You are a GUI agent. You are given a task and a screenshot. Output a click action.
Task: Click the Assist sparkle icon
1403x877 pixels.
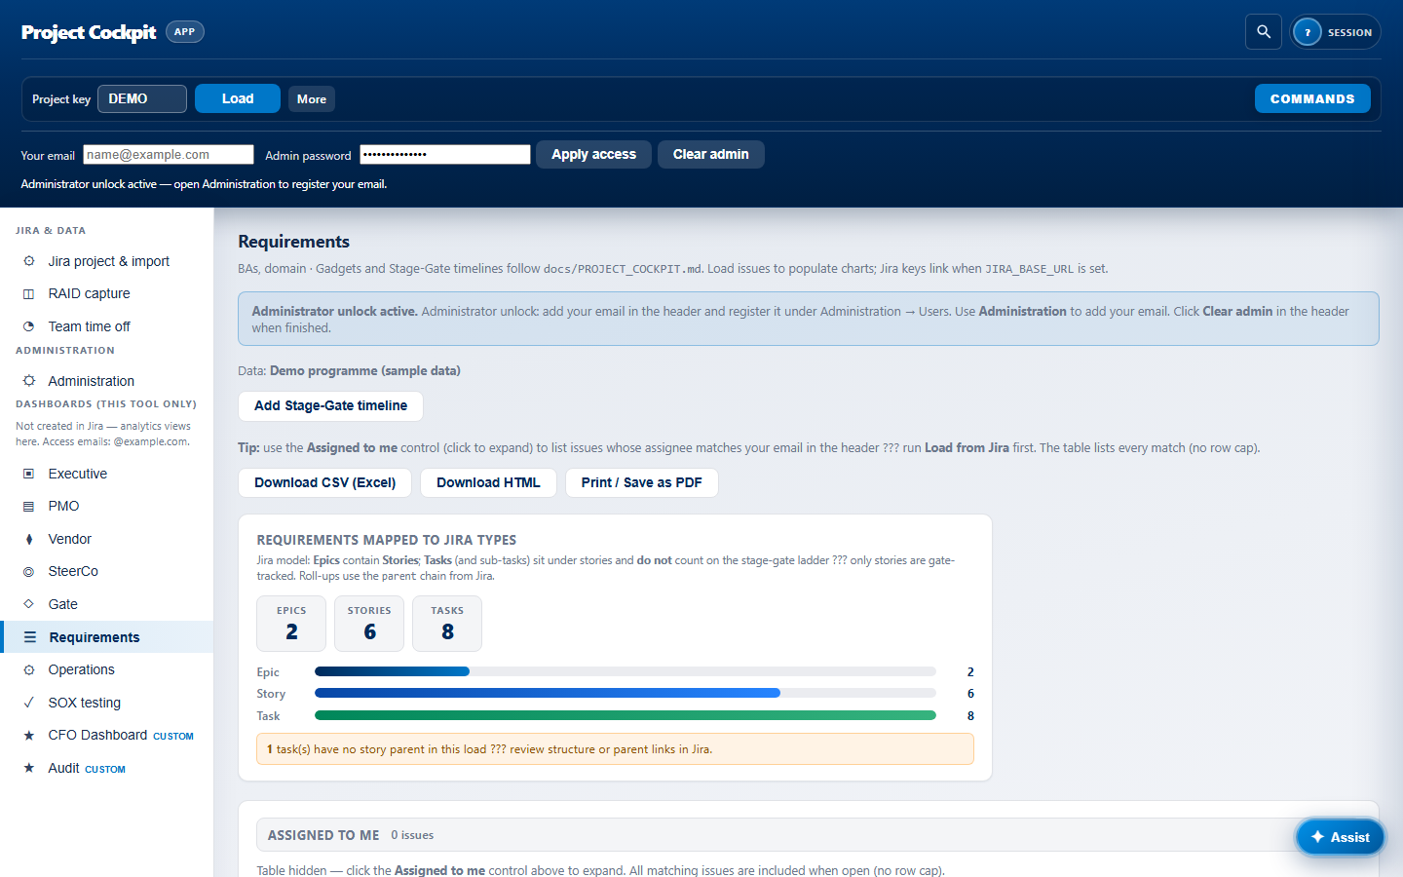(1317, 837)
